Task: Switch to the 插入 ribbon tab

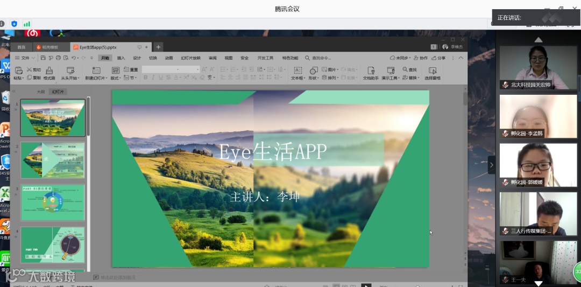Action: [121, 58]
